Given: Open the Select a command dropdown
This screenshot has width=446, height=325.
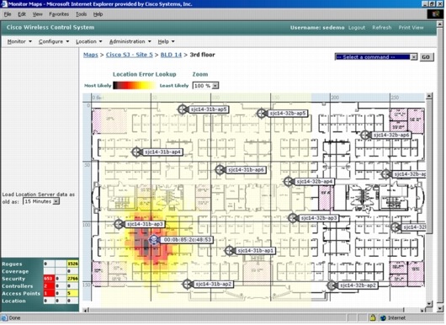Looking at the screenshot, I should [376, 57].
